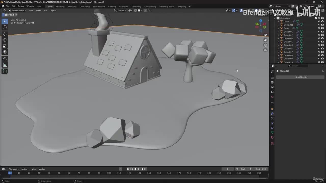Open the World properties tab

(x=272, y=97)
